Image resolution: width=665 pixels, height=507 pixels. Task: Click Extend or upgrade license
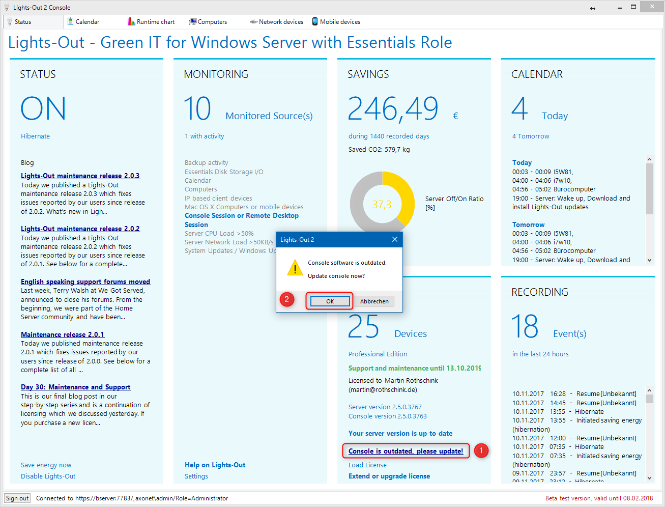click(389, 476)
